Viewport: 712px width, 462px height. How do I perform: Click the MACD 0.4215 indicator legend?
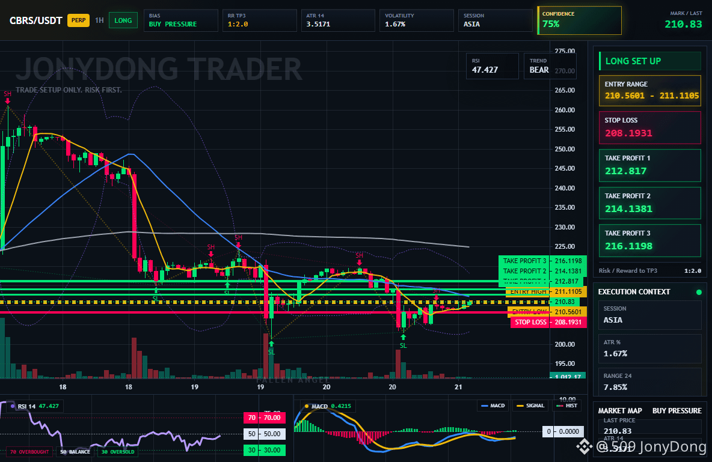coord(327,406)
